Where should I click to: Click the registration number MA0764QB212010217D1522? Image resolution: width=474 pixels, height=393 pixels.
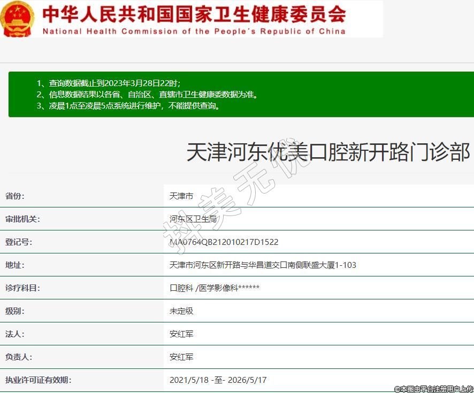point(224,242)
